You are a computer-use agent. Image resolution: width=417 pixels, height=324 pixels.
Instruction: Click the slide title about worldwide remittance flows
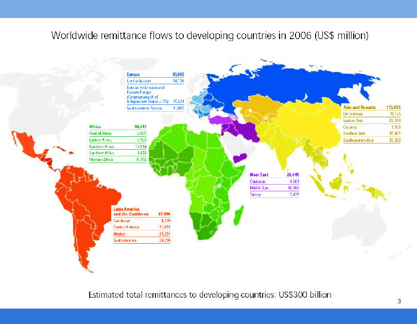click(210, 35)
